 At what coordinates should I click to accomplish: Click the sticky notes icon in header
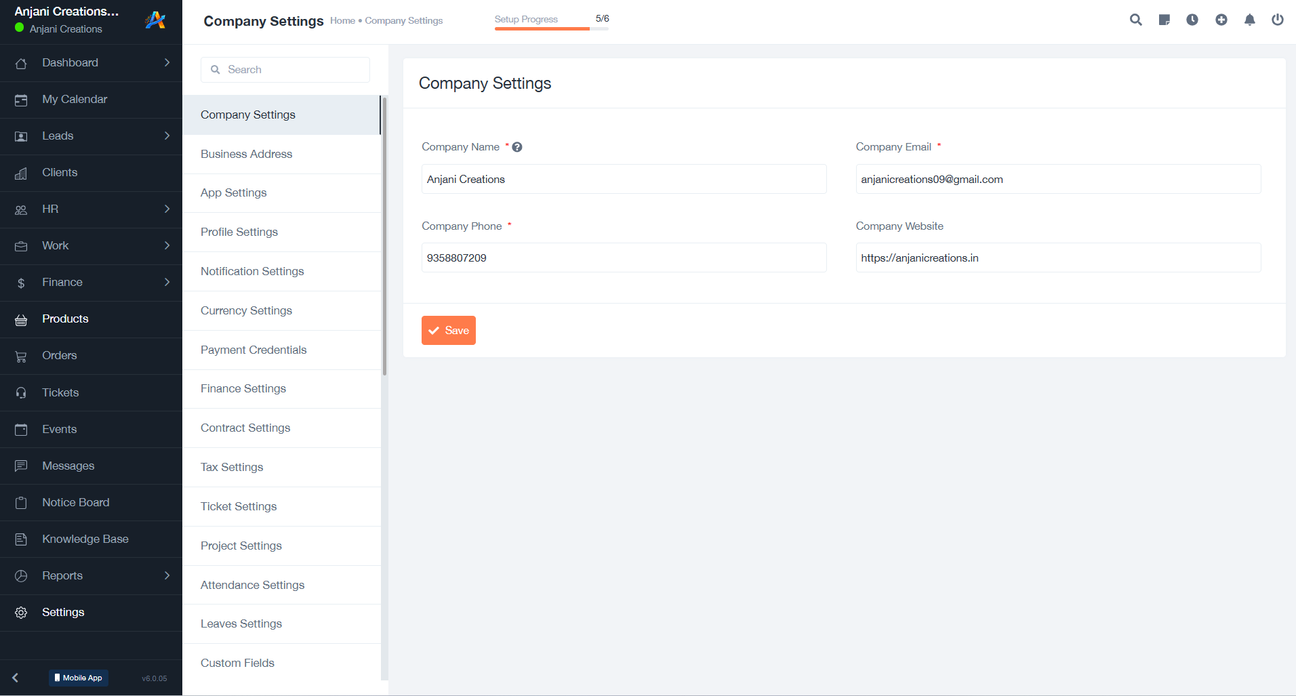point(1165,20)
